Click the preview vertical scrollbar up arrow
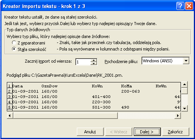This screenshot has height=139, width=195. point(184,84)
